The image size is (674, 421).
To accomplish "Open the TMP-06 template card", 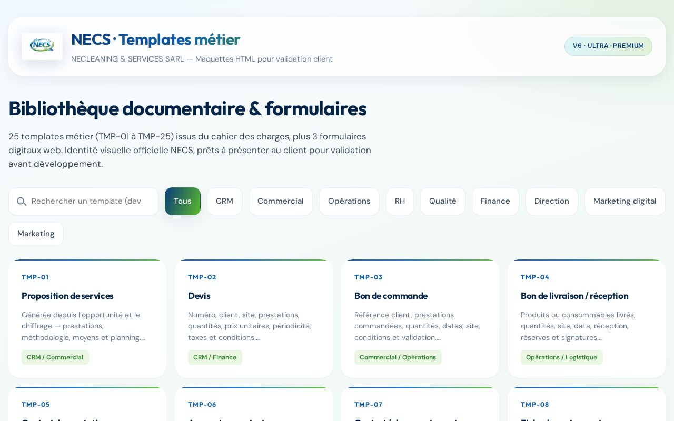I will click(254, 404).
